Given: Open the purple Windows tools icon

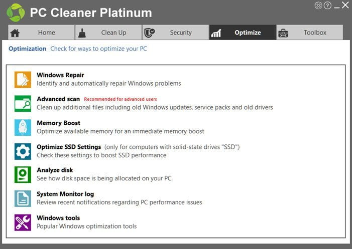Looking at the screenshot, I should pos(23,222).
